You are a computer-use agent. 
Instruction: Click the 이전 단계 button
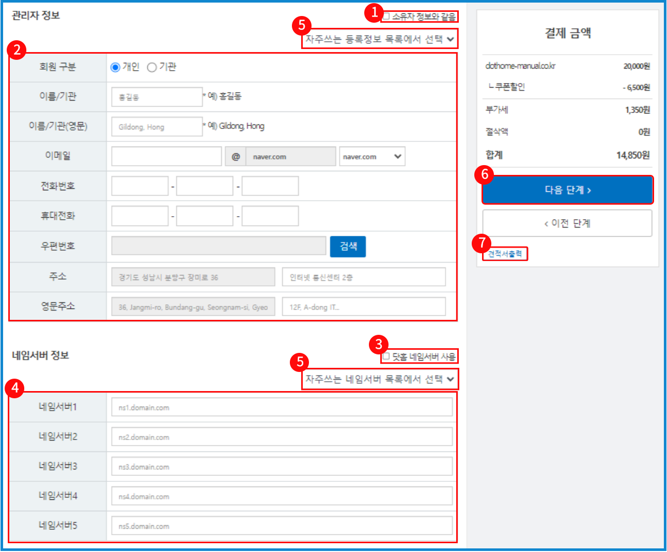567,223
